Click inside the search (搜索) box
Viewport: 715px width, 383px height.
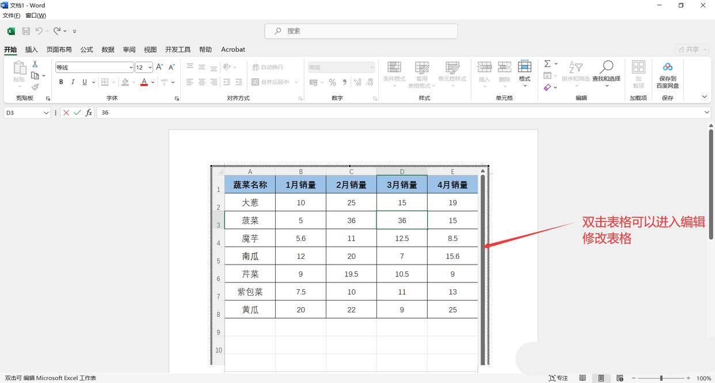tap(361, 31)
